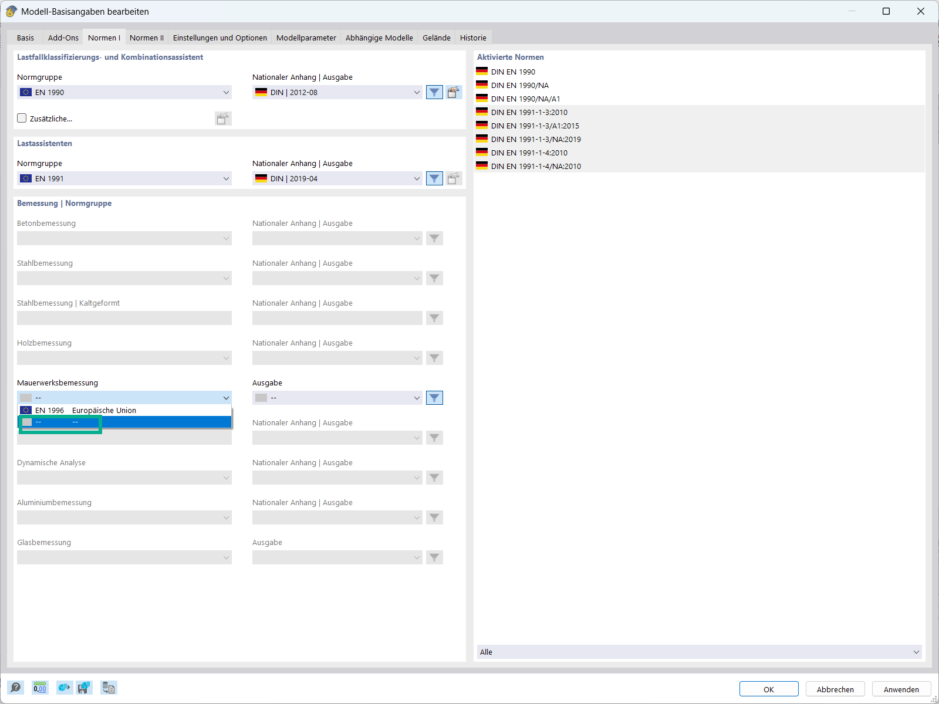Click the database copy-to-document icon
939x704 pixels.
click(x=109, y=688)
